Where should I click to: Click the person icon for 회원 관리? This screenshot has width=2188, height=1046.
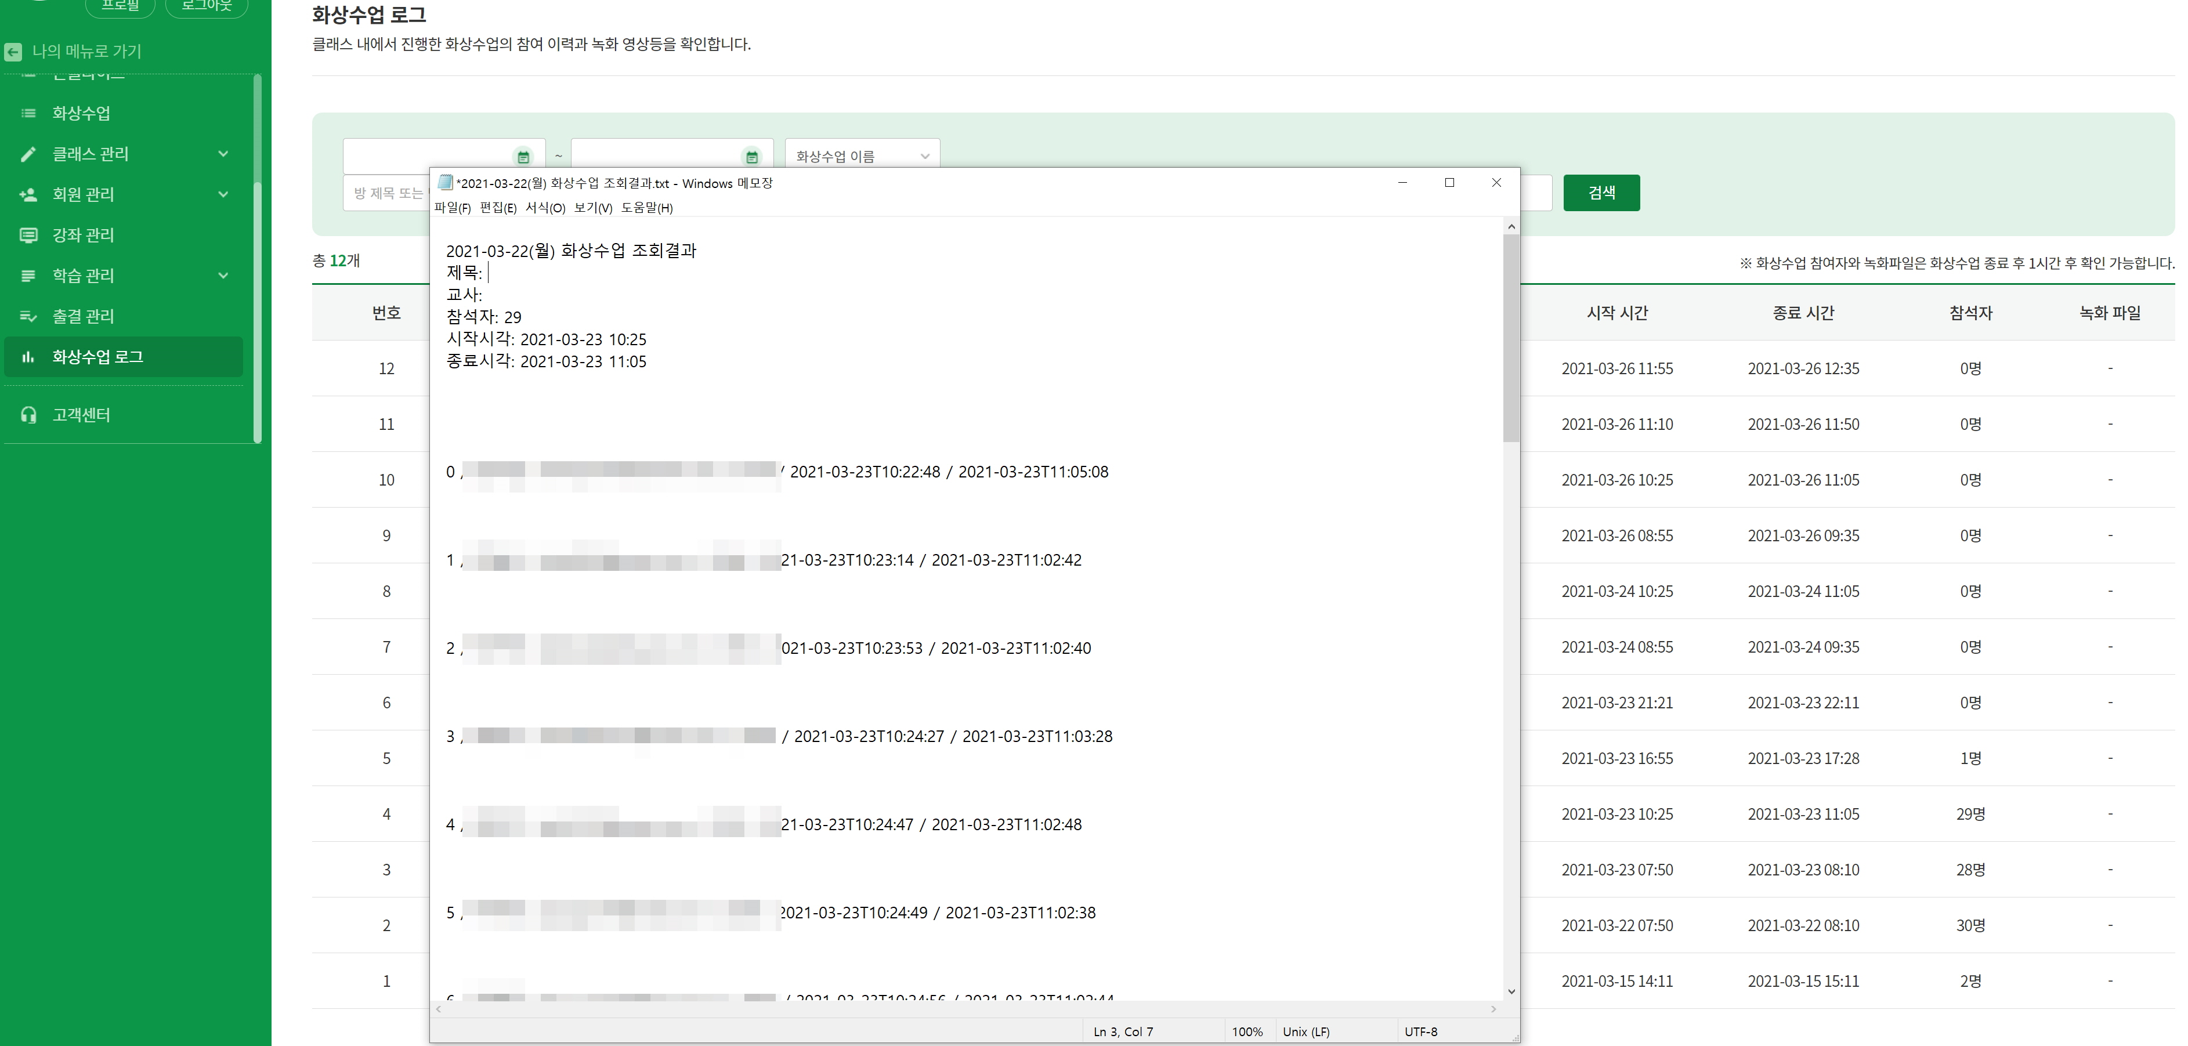point(28,194)
